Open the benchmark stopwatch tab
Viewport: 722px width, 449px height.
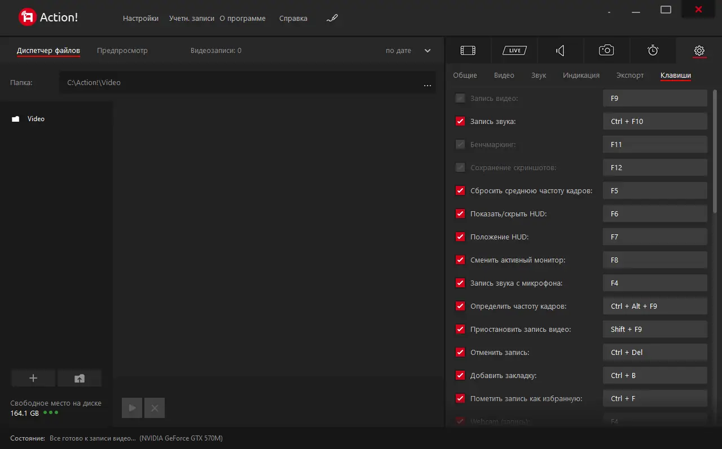coord(653,51)
